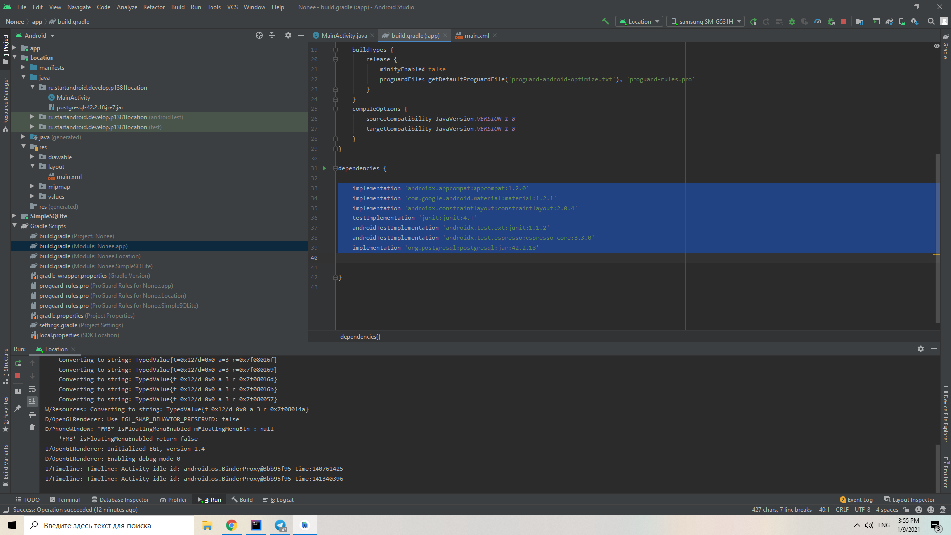Fold the buildTypes block at line 19
Image resolution: width=951 pixels, height=535 pixels.
tap(335, 50)
